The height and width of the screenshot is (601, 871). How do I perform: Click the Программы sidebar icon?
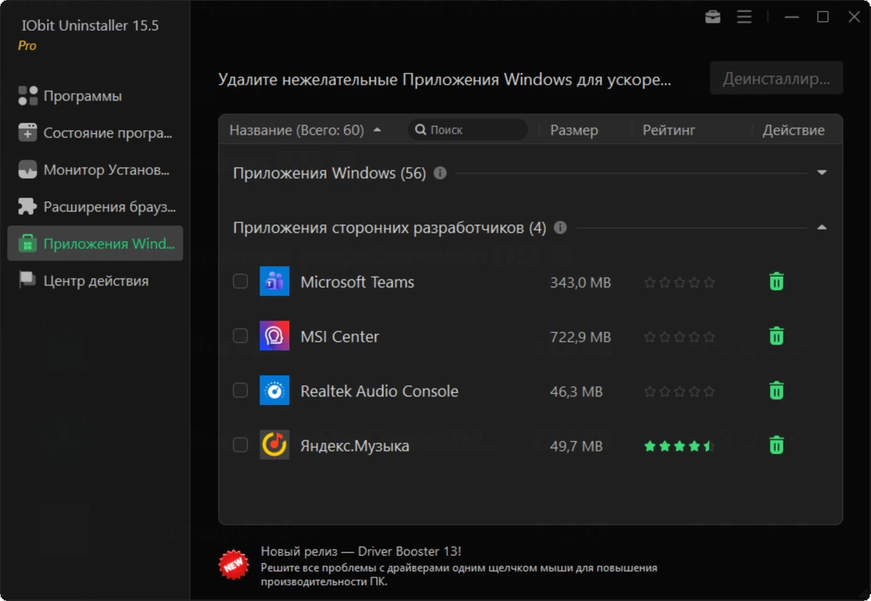pyautogui.click(x=28, y=96)
